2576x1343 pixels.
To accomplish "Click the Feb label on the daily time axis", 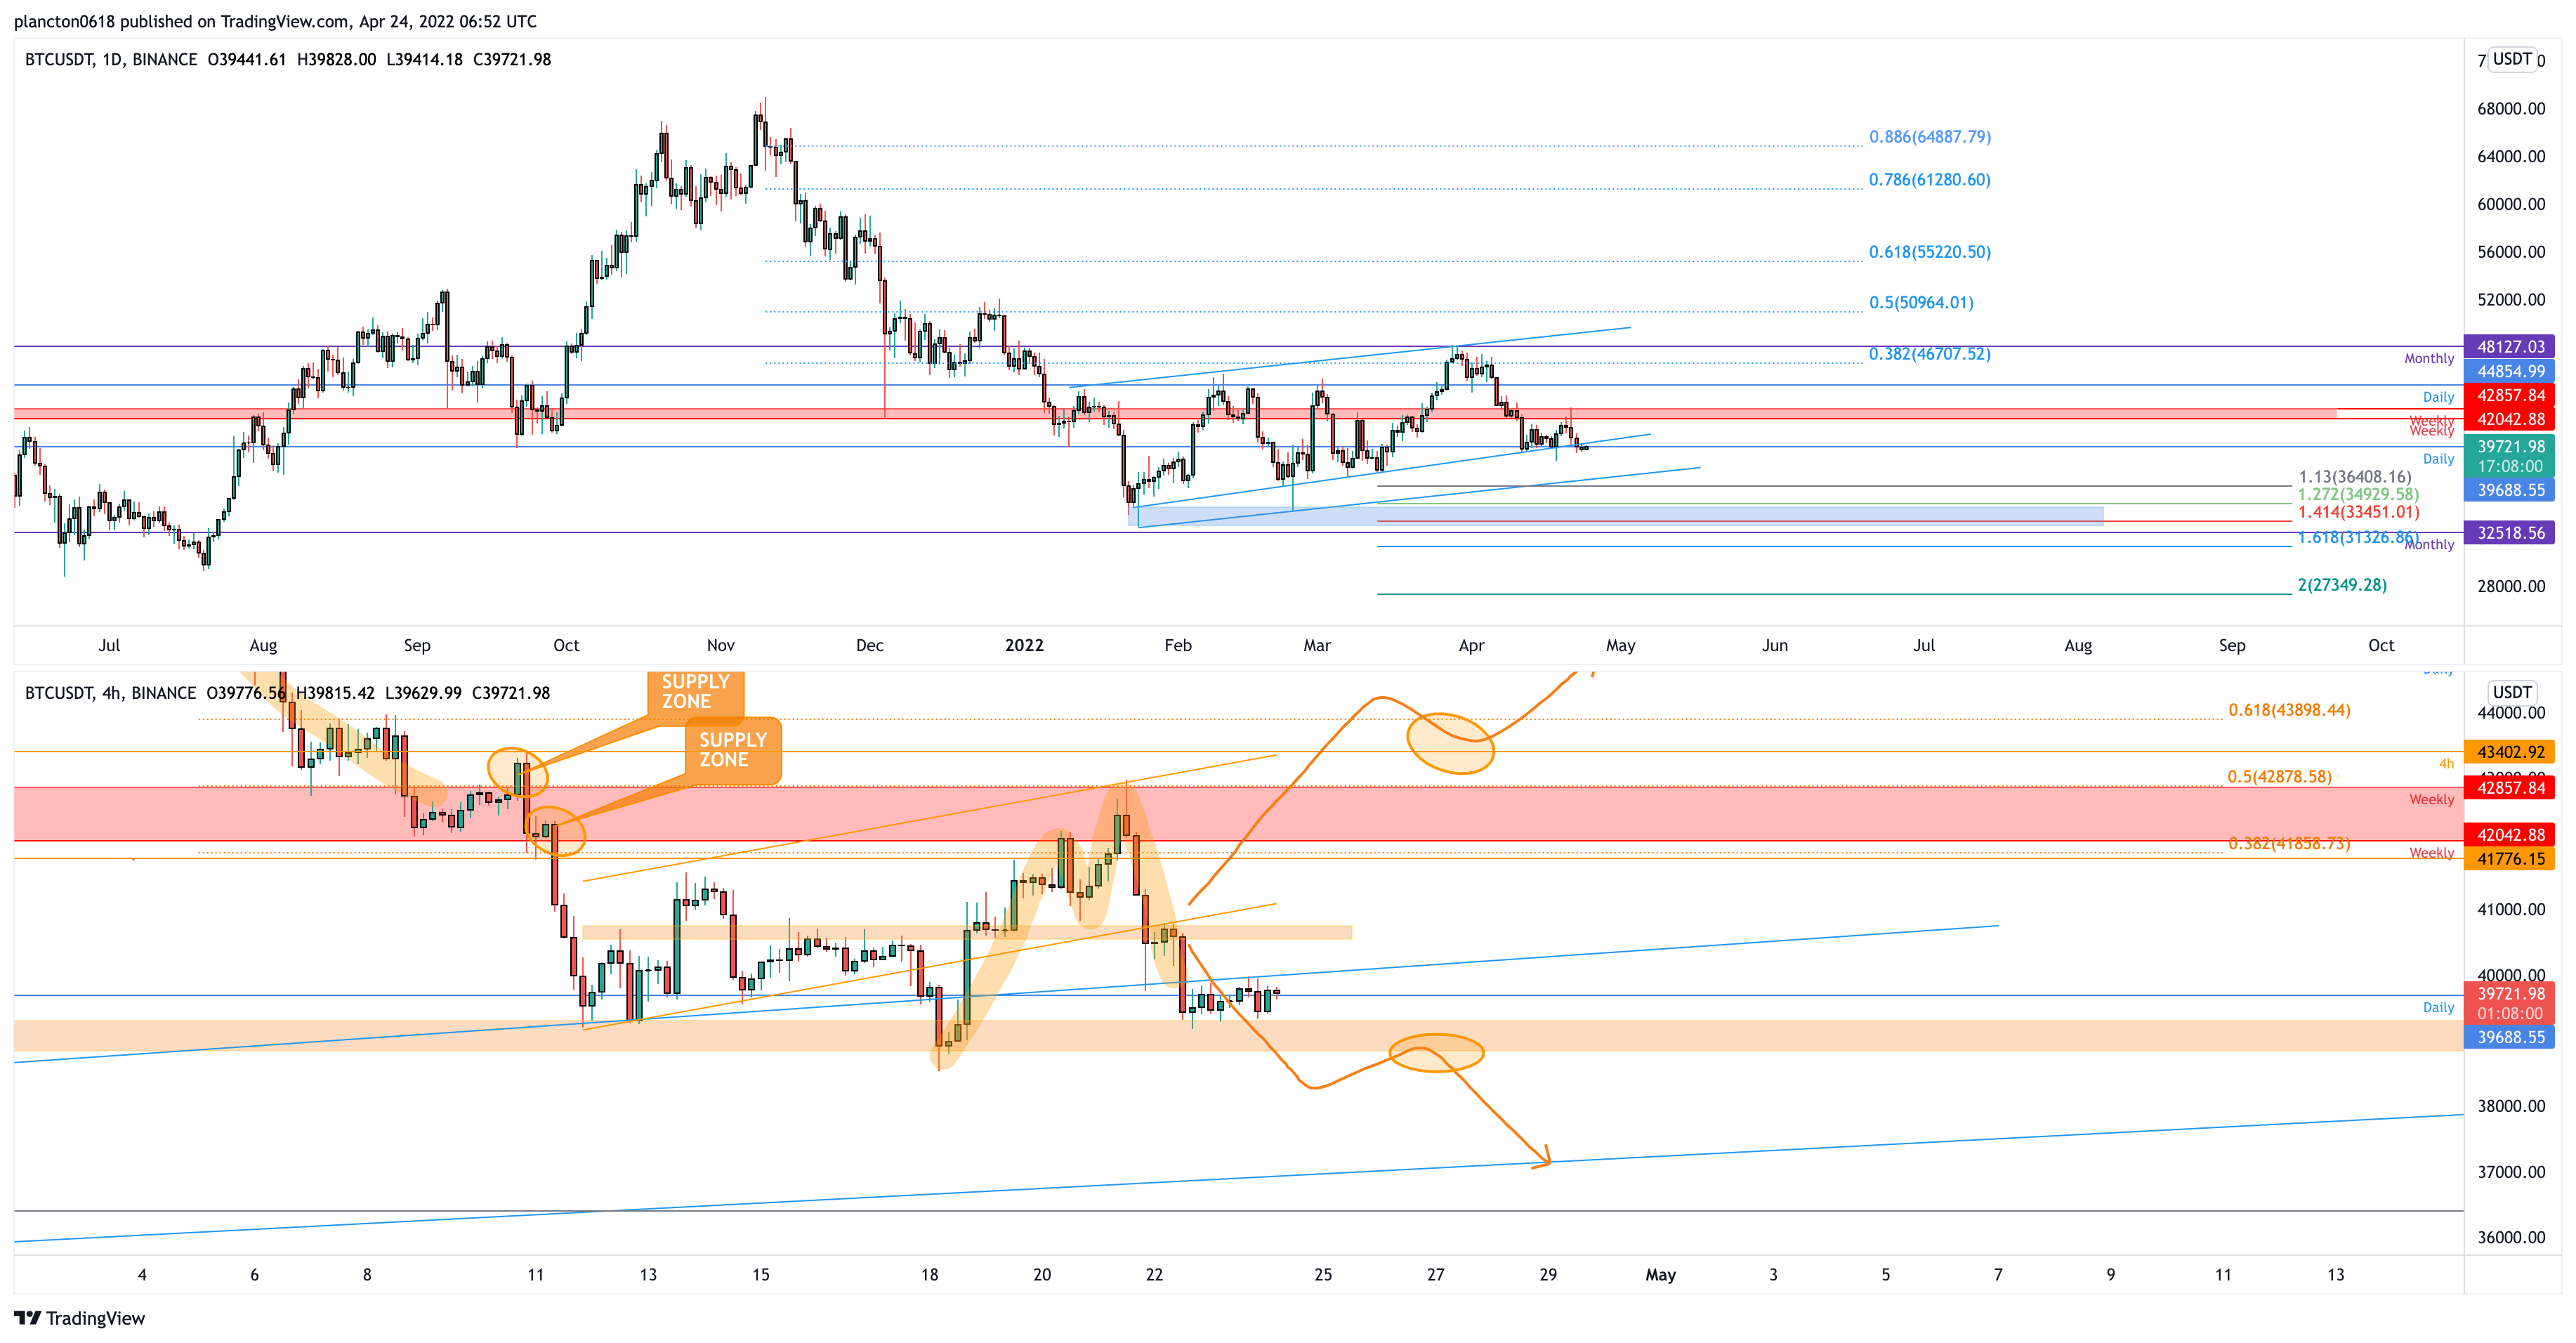I will pos(1178,646).
